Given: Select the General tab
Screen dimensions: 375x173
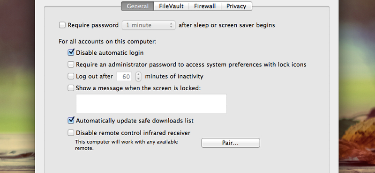Looking at the screenshot, I should (137, 6).
